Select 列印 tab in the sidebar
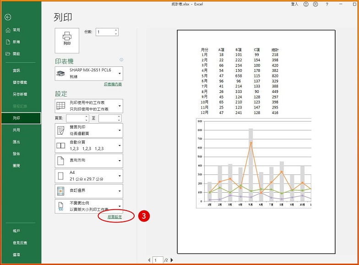359x265 pixels. (x=21, y=118)
